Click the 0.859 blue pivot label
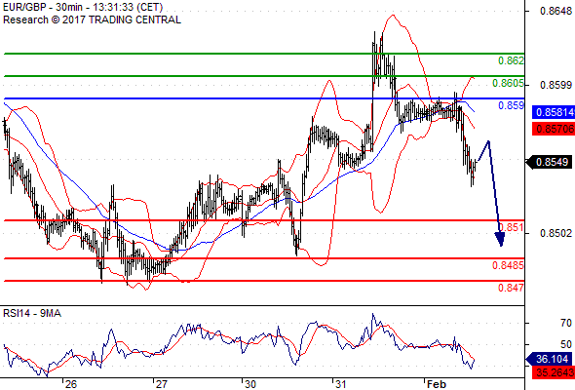The width and height of the screenshot is (575, 390). [x=511, y=105]
